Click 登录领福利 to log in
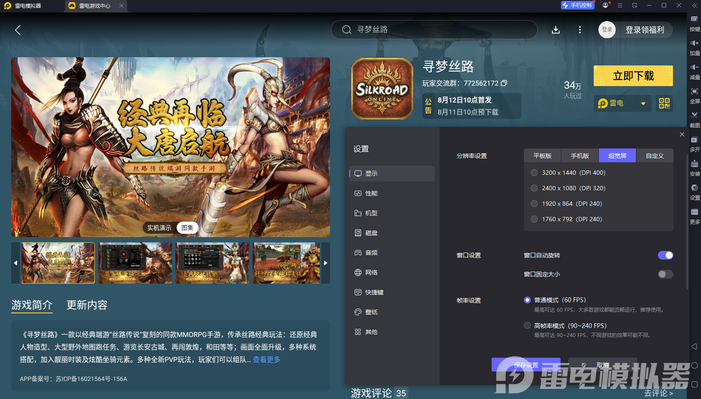Viewport: 701px width, 399px height. click(645, 30)
